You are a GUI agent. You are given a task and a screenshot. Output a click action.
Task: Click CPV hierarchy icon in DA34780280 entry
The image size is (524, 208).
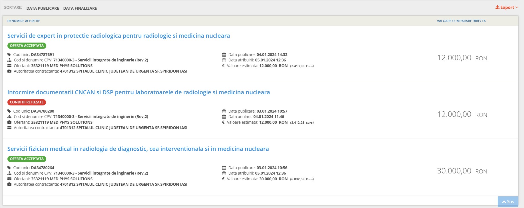click(x=9, y=117)
